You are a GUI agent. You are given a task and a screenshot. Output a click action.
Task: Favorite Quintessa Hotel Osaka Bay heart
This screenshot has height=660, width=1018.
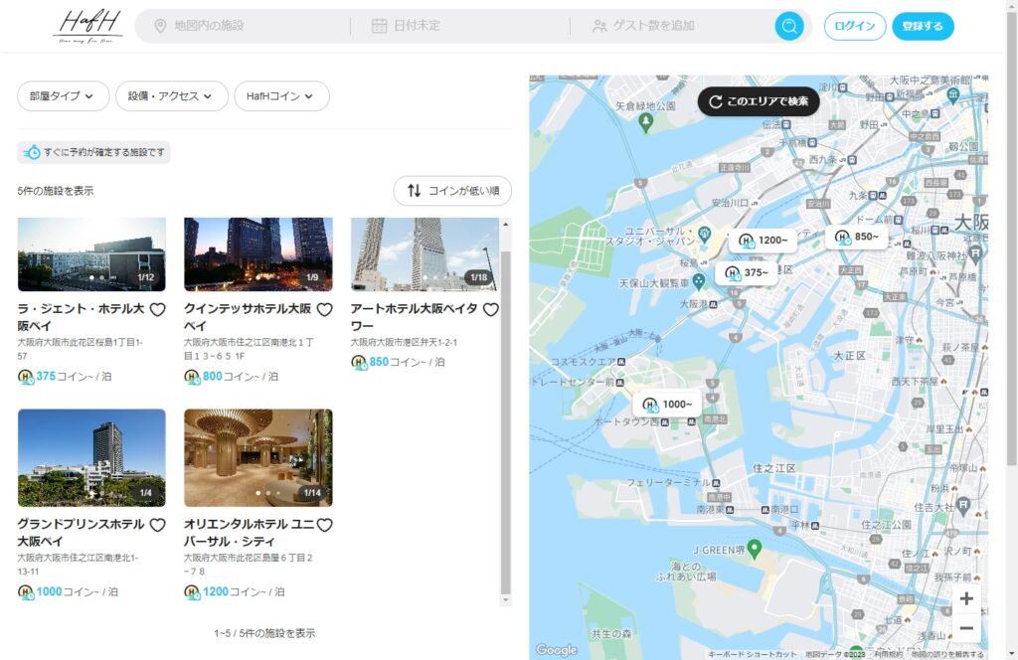324,309
